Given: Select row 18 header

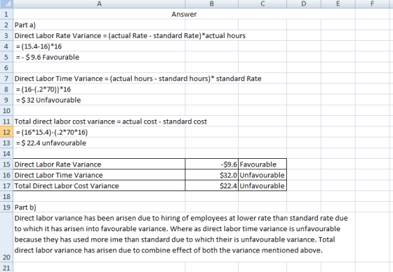Looking at the screenshot, I should coord(6,197).
